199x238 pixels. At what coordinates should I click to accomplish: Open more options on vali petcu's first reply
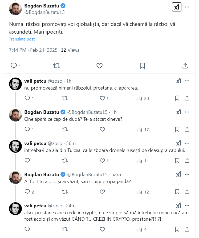tap(187, 81)
